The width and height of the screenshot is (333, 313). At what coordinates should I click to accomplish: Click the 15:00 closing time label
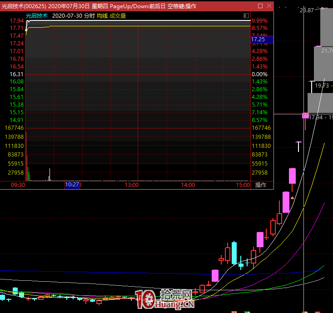[x=243, y=185]
